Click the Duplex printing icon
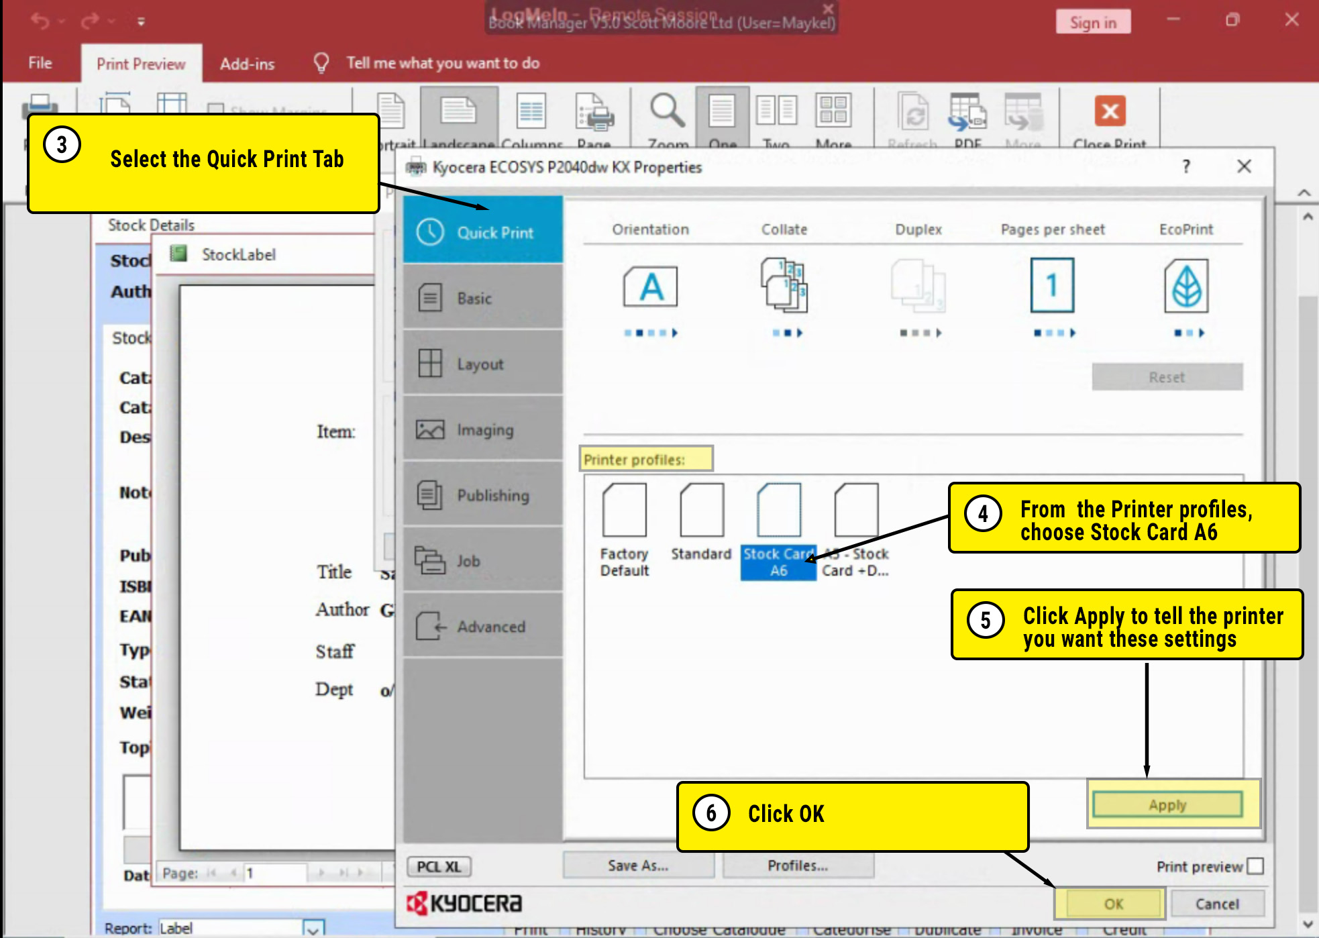The width and height of the screenshot is (1319, 938). (x=918, y=286)
